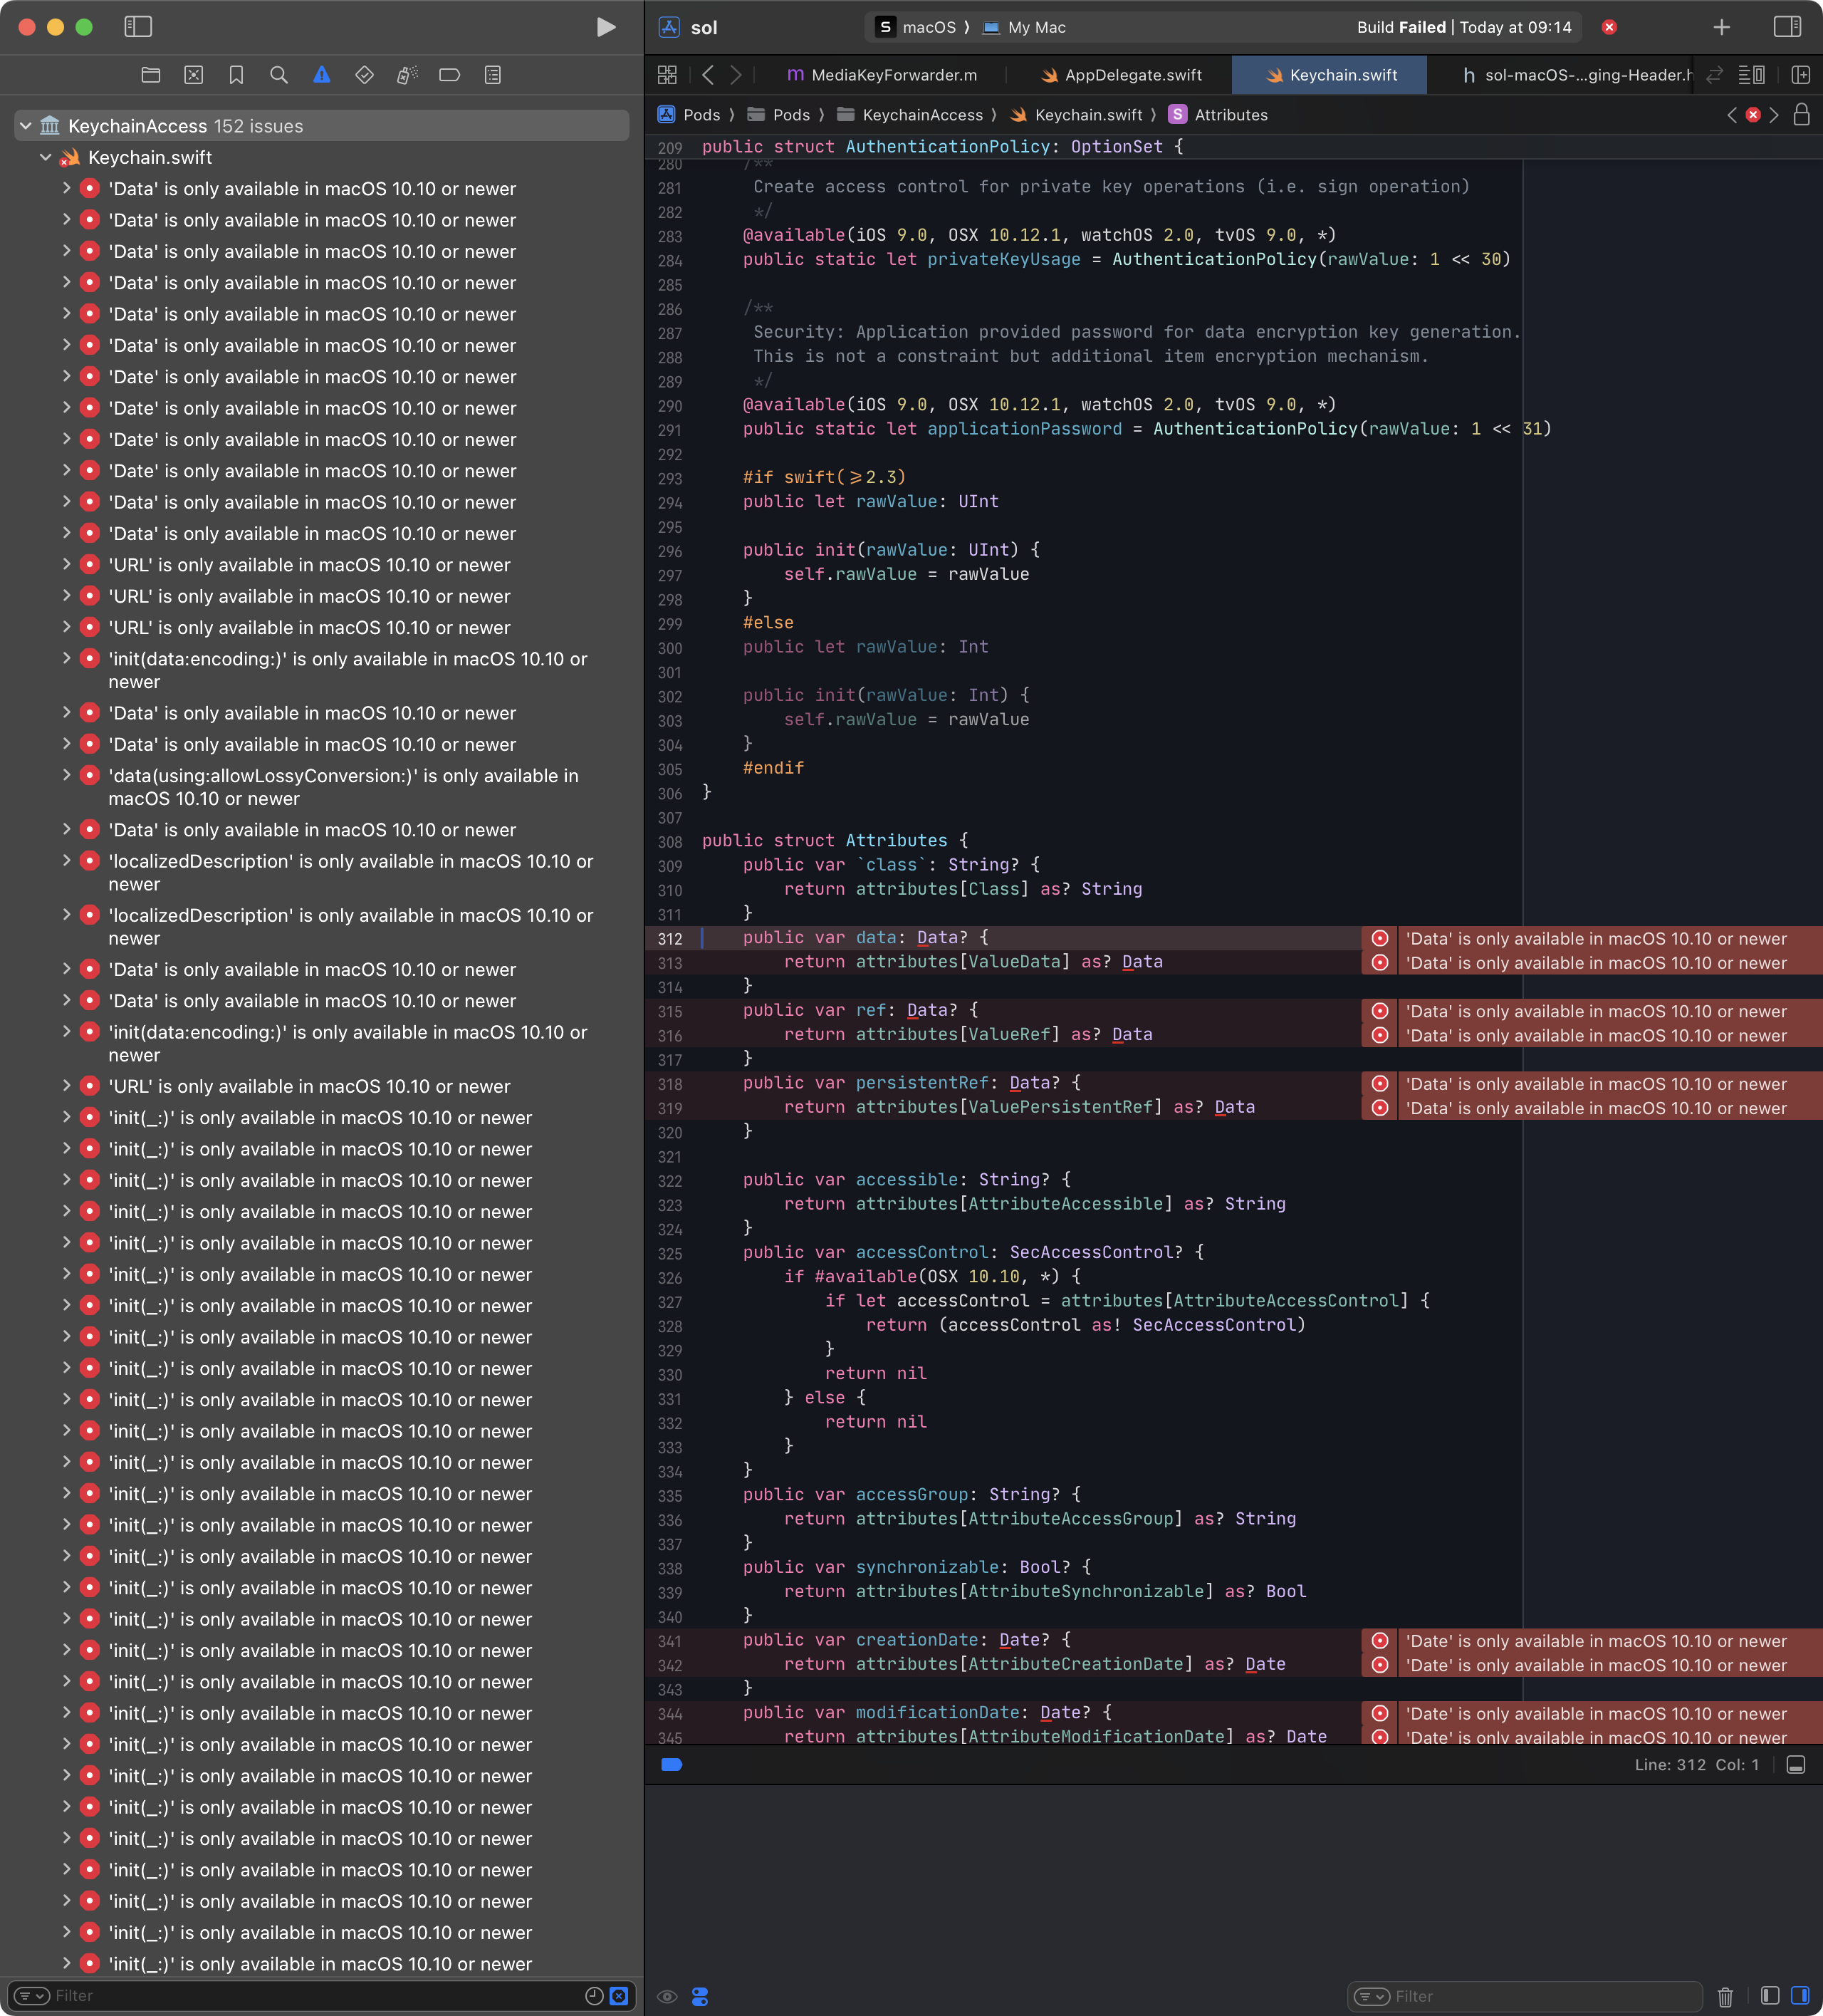This screenshot has height=2016, width=1823.
Task: Select Attributes in the jump bar breadcrumb
Action: point(1231,114)
